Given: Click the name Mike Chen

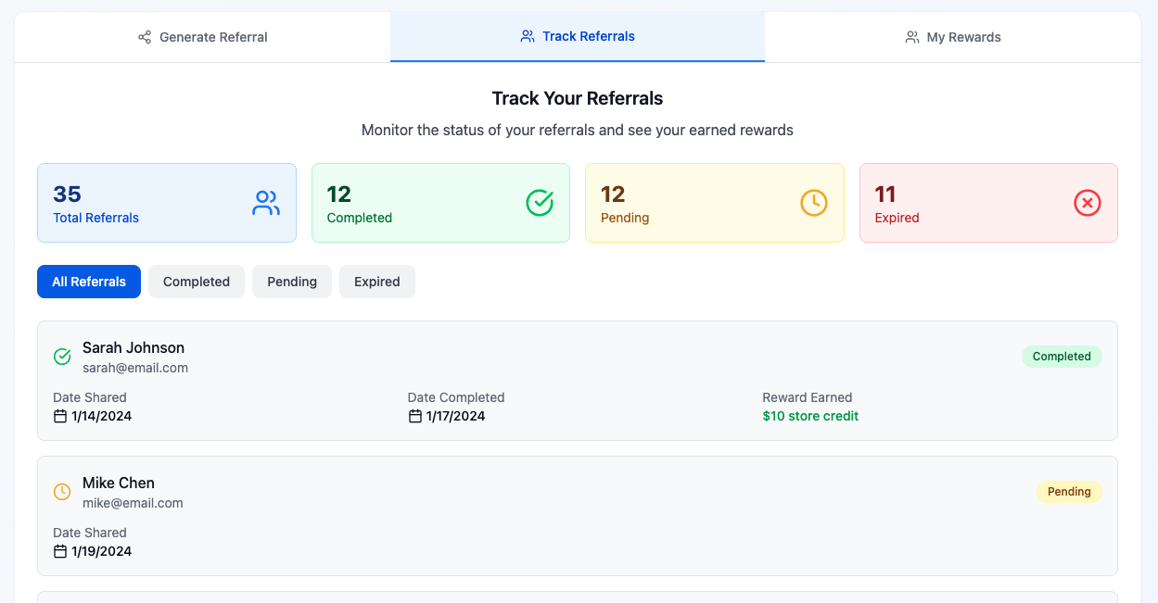Looking at the screenshot, I should click(119, 483).
